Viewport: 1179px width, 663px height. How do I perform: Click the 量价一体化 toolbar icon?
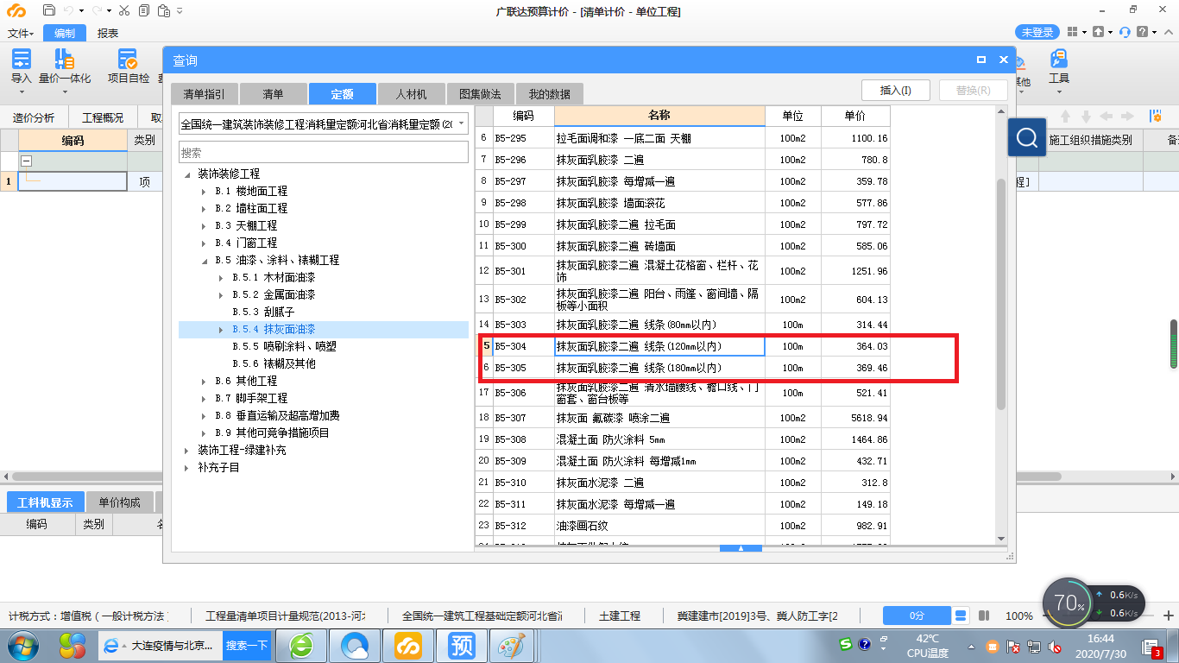(65, 59)
